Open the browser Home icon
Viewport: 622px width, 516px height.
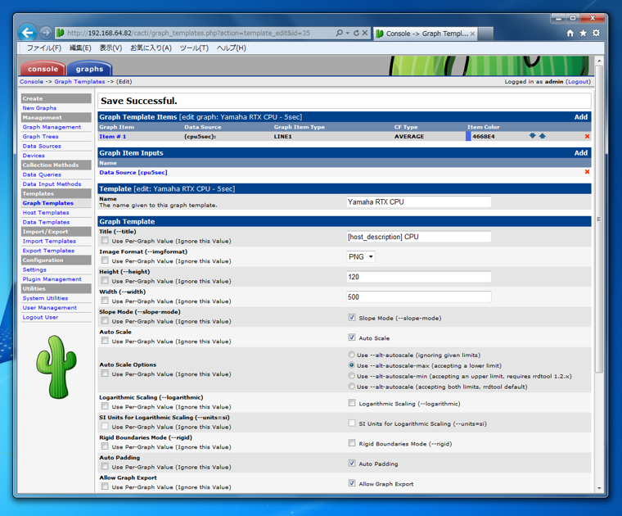pos(570,34)
